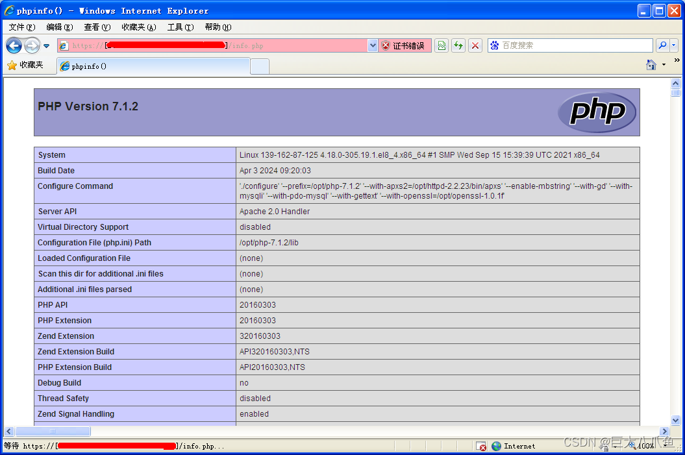Click the Internet Explorer title bar icon
Image resolution: width=685 pixels, height=455 pixels.
point(8,10)
